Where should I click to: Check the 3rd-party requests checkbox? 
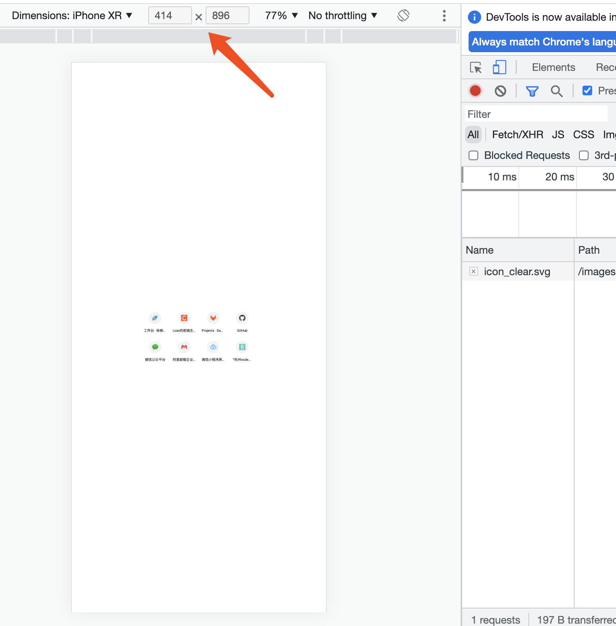(584, 155)
